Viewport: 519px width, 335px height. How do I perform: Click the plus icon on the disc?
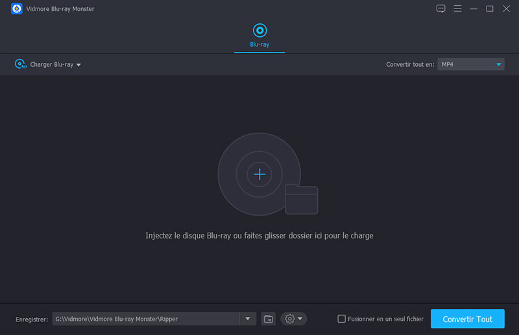[x=259, y=174]
